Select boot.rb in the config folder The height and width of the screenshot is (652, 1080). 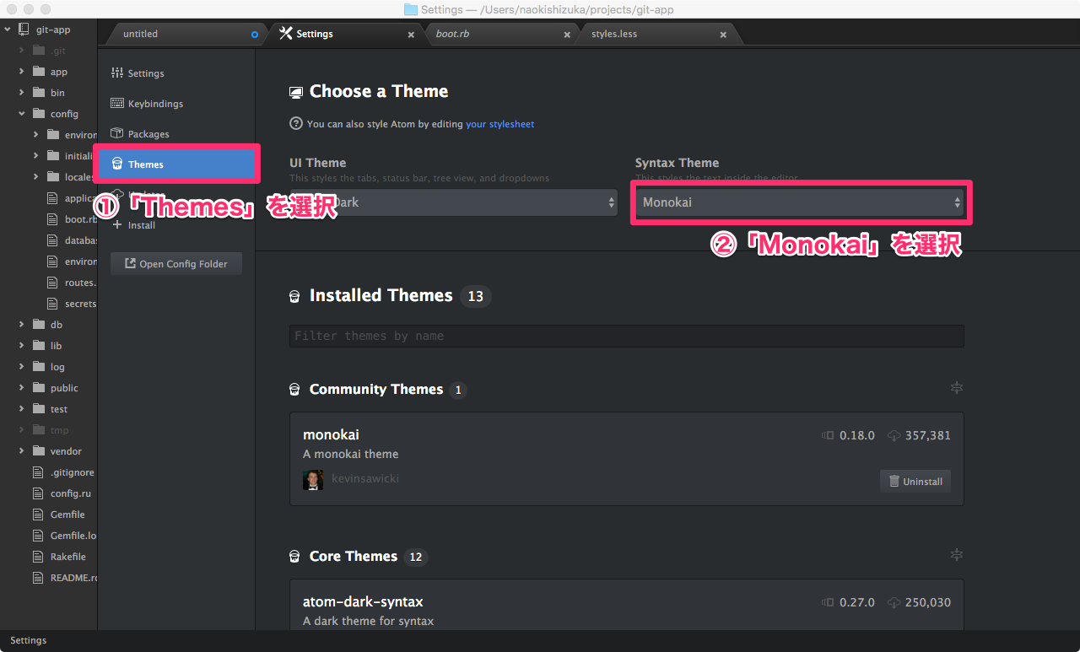81,219
